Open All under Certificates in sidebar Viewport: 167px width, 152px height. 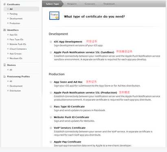[11, 9]
